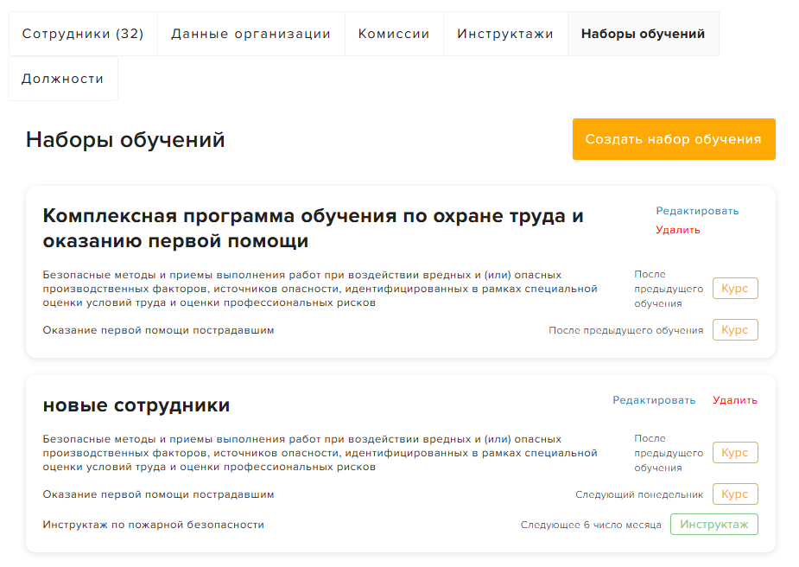Open the Сотрудники (32) tab

click(x=83, y=34)
